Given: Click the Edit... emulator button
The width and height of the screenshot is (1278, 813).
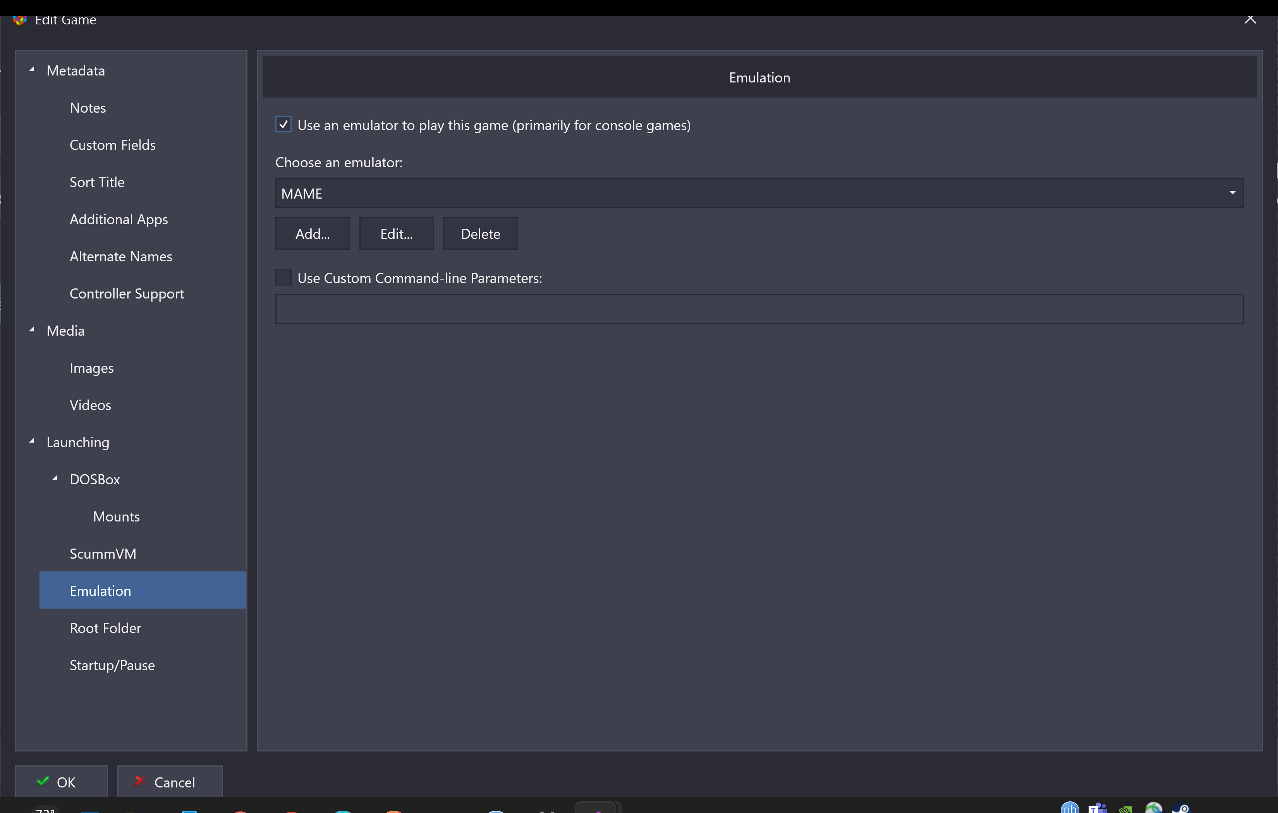Looking at the screenshot, I should tap(397, 233).
